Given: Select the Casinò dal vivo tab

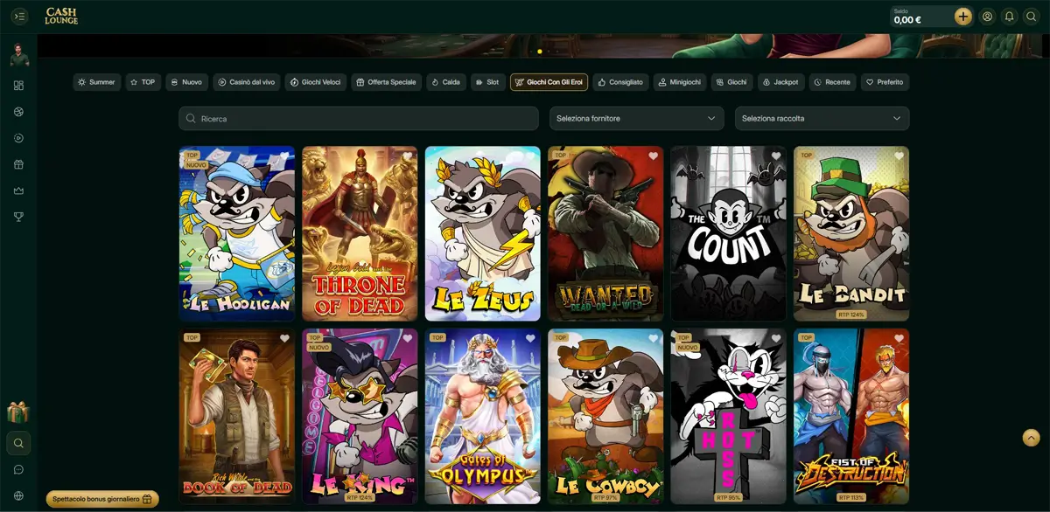Looking at the screenshot, I should tap(247, 82).
